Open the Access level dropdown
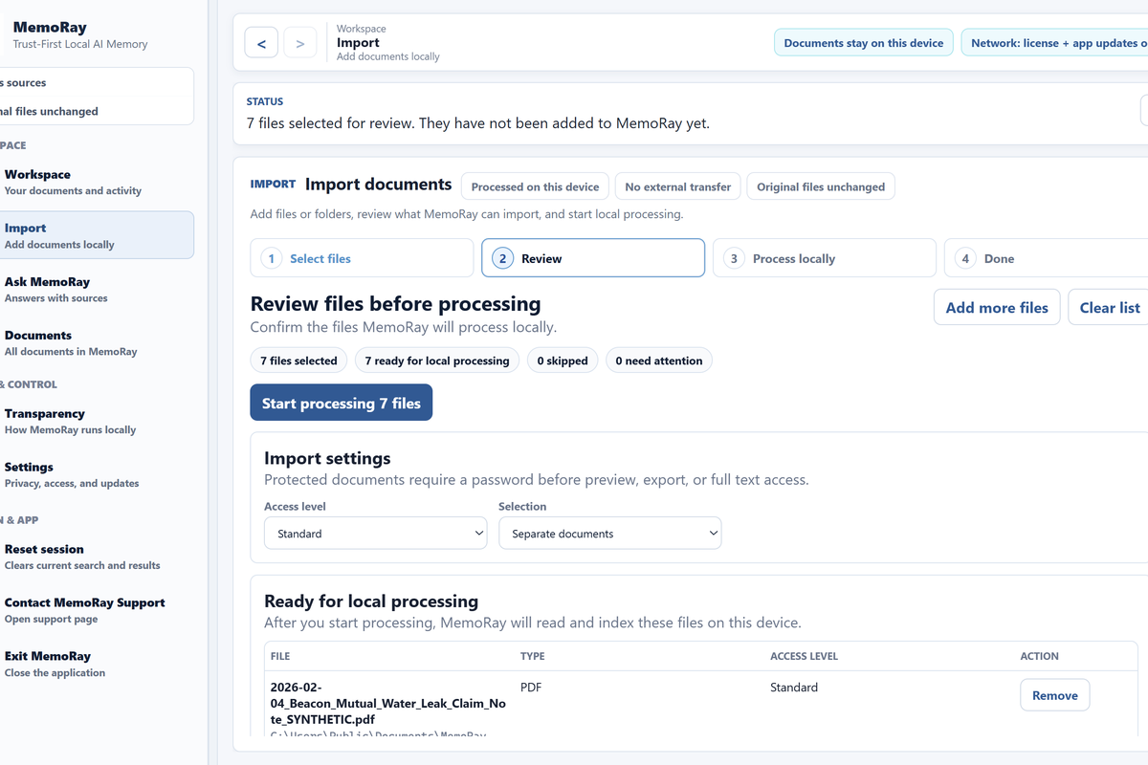 (x=375, y=534)
